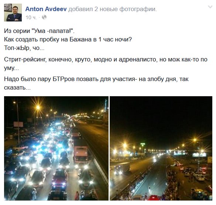Open the traffic jam photo on the left
Viewport: 216px width, 205px height.
pyautogui.click(x=56, y=148)
